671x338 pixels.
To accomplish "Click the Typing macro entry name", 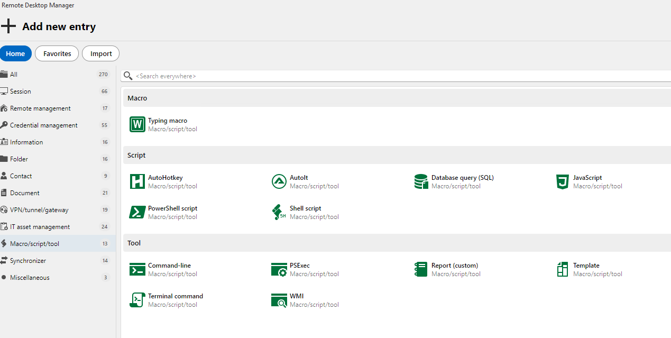I will click(x=168, y=121).
